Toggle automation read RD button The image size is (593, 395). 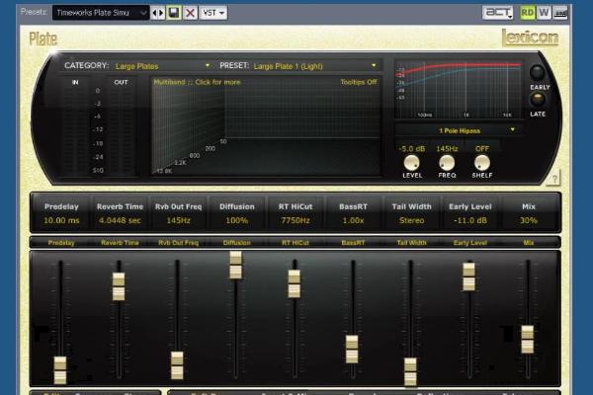528,13
